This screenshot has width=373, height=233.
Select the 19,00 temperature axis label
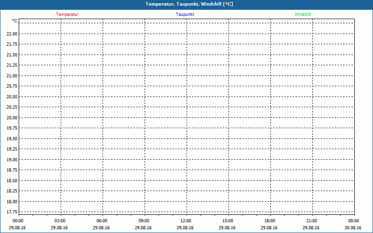pyautogui.click(x=12, y=159)
